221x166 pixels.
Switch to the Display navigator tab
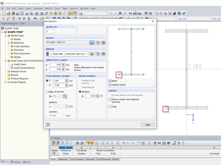pyautogui.click(x=15, y=162)
